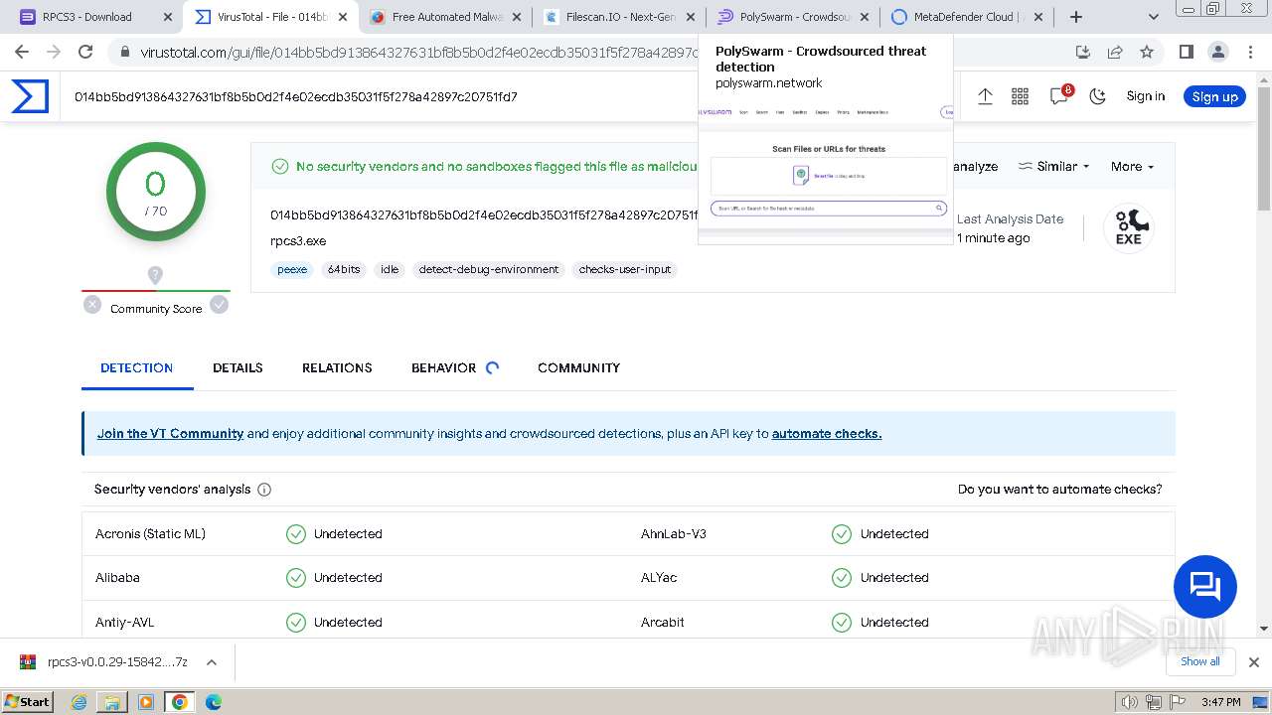Click the detect-debug-environment tag

[x=489, y=269]
